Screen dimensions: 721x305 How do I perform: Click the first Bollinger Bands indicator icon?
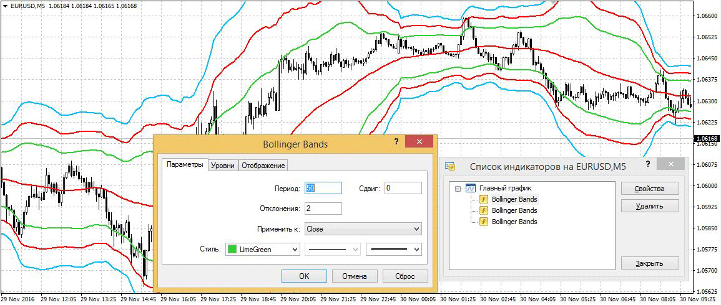pos(483,199)
